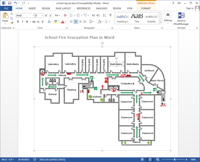The image size is (200, 162).
Task: Toggle Bold formatting
Action: (x=18, y=22)
